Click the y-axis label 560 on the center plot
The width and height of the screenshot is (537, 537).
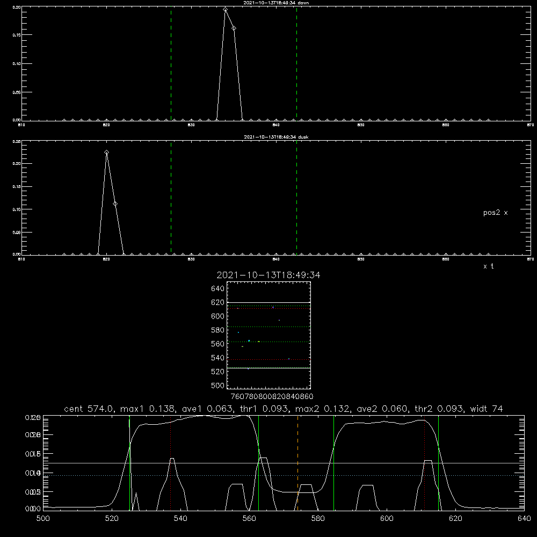(x=218, y=344)
